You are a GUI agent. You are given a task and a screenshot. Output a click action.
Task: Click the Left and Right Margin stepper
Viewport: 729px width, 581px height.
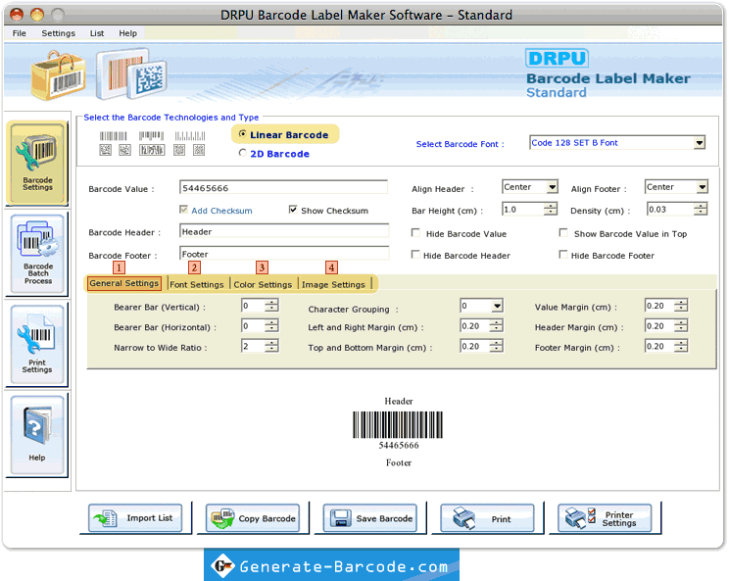pyautogui.click(x=496, y=326)
